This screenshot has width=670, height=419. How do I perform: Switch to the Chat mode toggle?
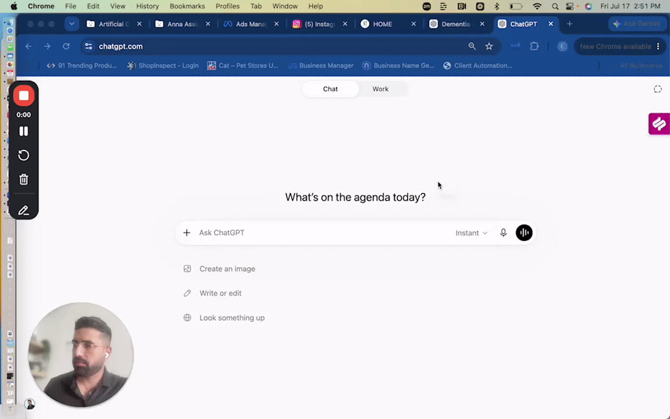tap(330, 89)
